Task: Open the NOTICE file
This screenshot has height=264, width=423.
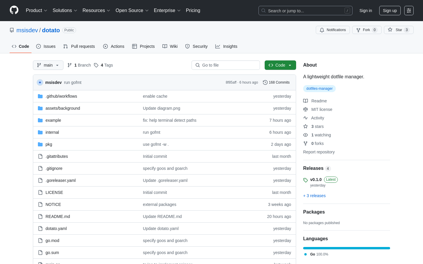Action: point(53,204)
